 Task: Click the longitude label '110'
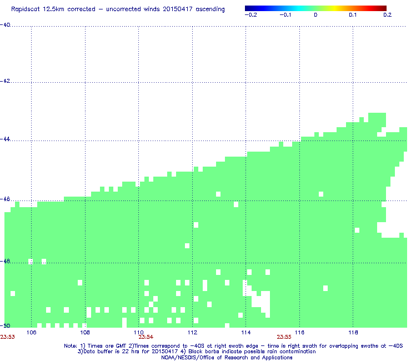[139, 333]
